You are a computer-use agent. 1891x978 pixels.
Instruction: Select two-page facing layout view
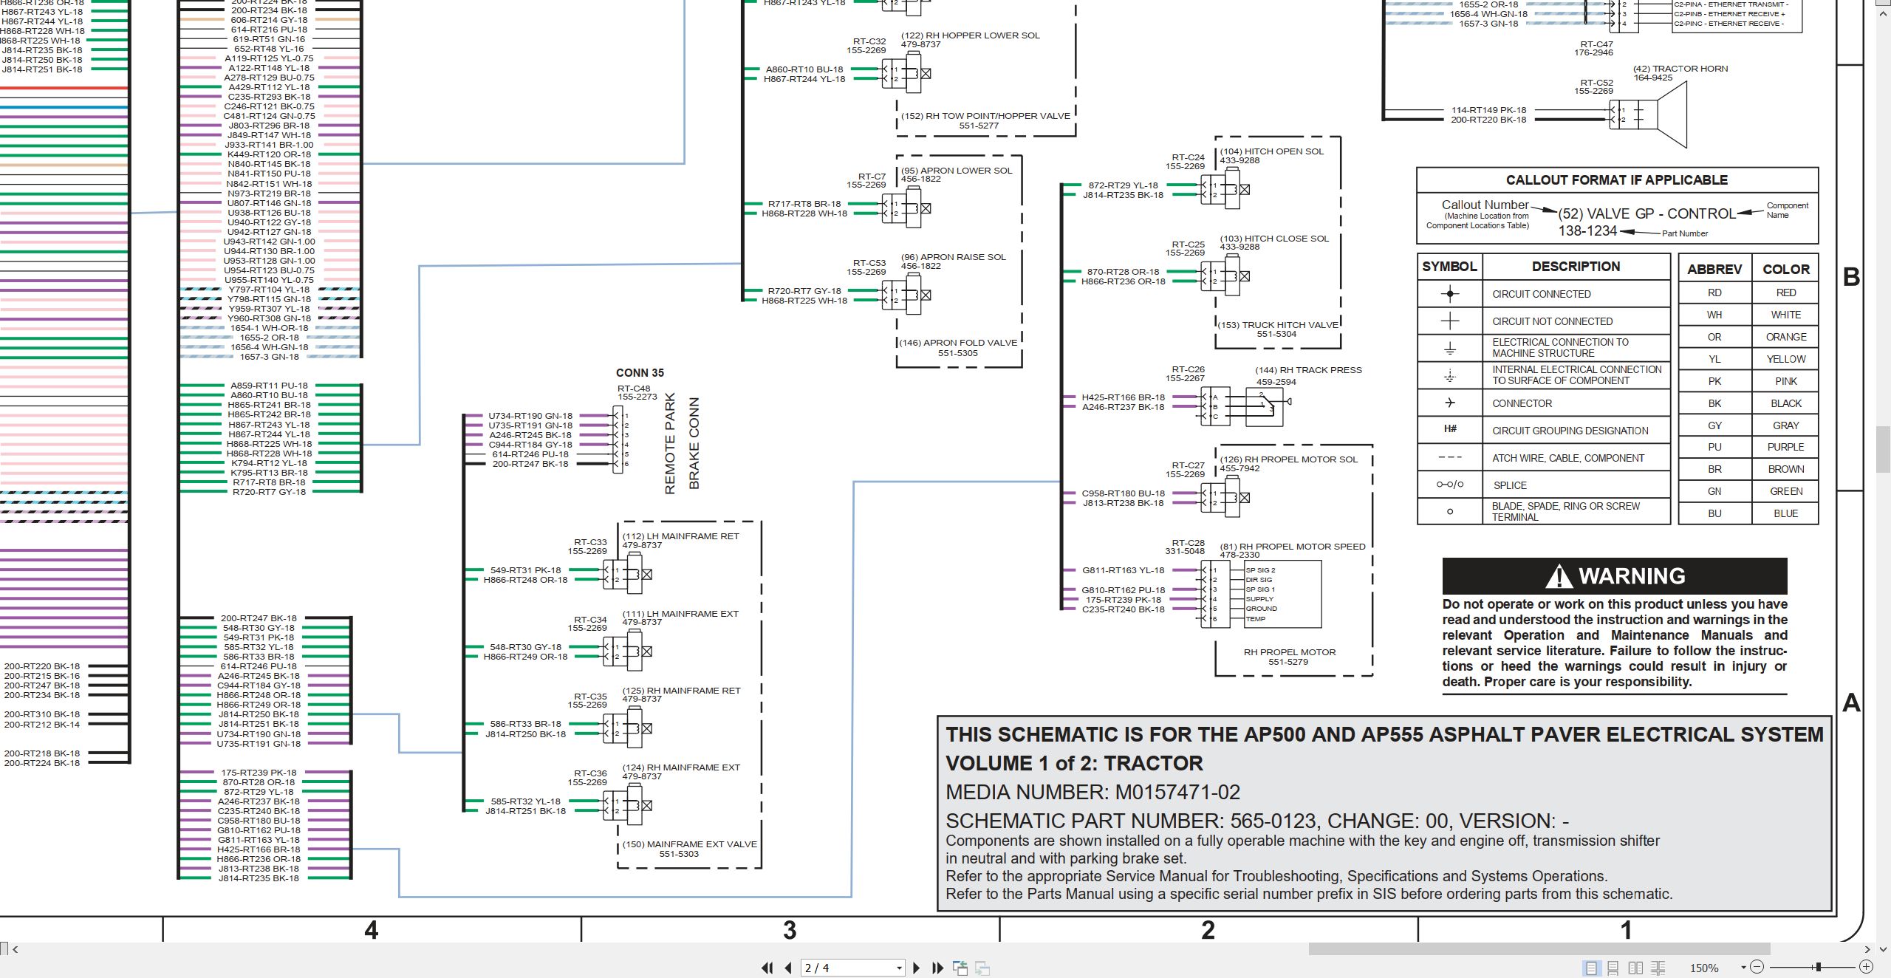tap(1636, 968)
